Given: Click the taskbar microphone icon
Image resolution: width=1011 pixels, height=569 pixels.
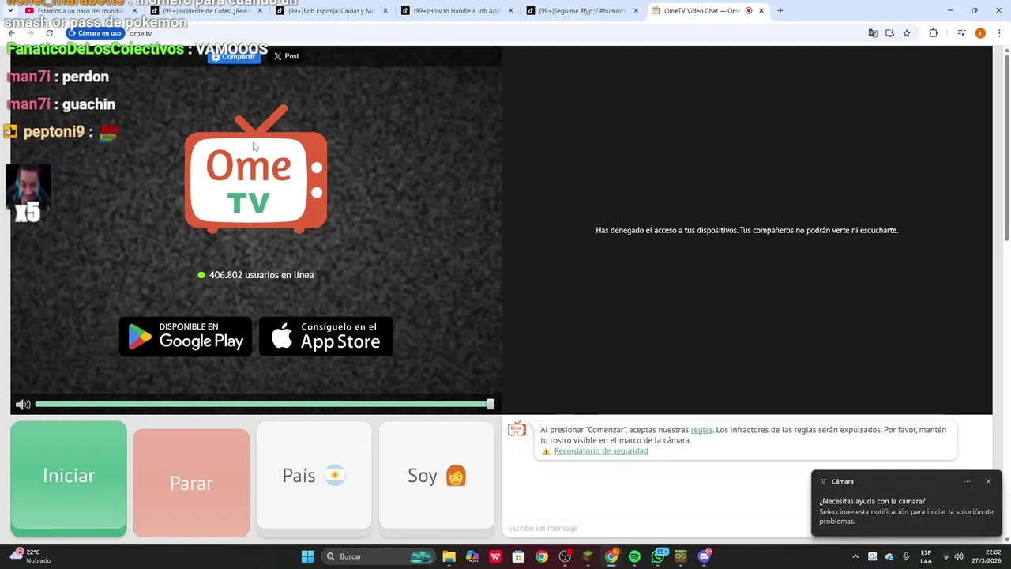Looking at the screenshot, I should coord(906,556).
